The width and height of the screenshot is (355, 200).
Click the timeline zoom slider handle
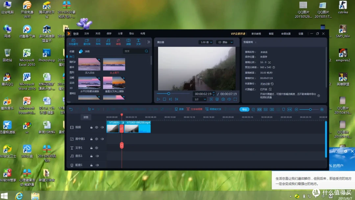click(310, 110)
